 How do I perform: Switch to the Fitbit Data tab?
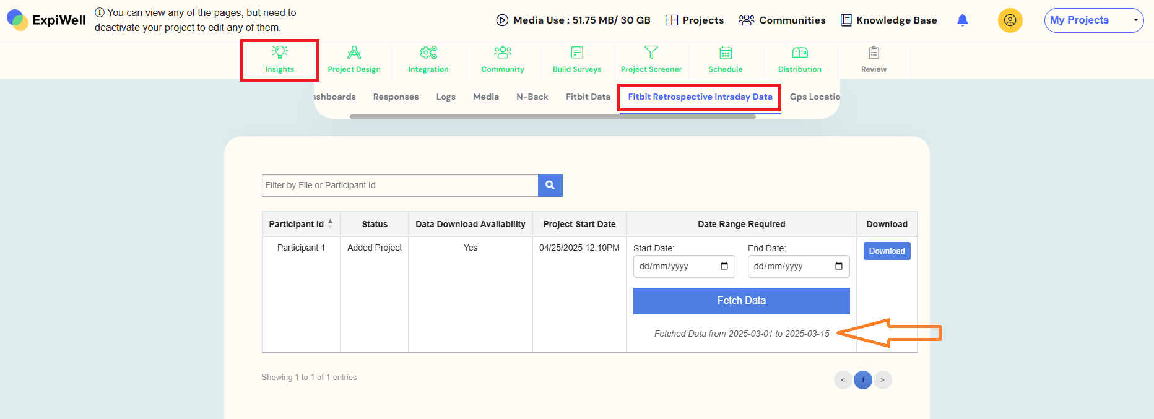[588, 97]
